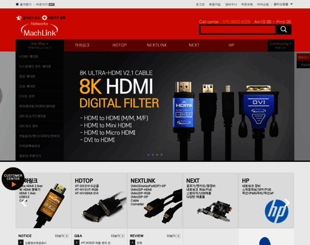Select the third banner slide dot
Viewport: 310px width, 245px height.
(x=157, y=155)
